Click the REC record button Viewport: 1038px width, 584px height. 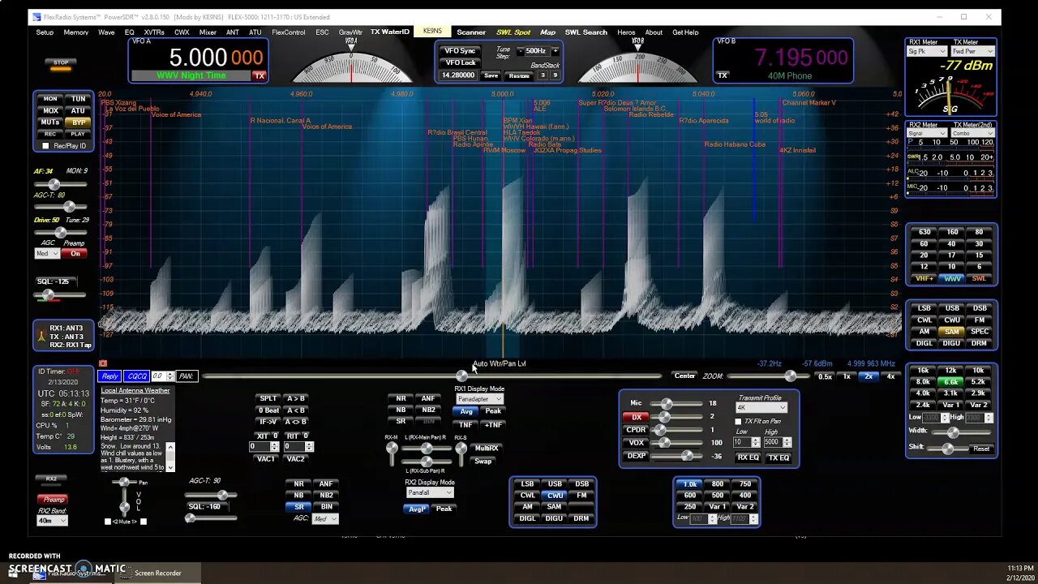(50, 134)
